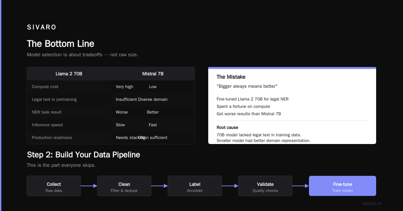Screen dimensions: 403x211
Task: Select the 'Very high' cell value
Action: pos(124,87)
